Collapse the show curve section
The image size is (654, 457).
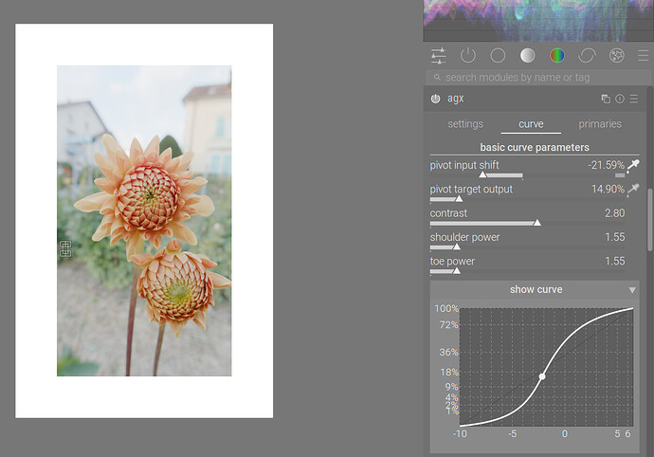632,290
